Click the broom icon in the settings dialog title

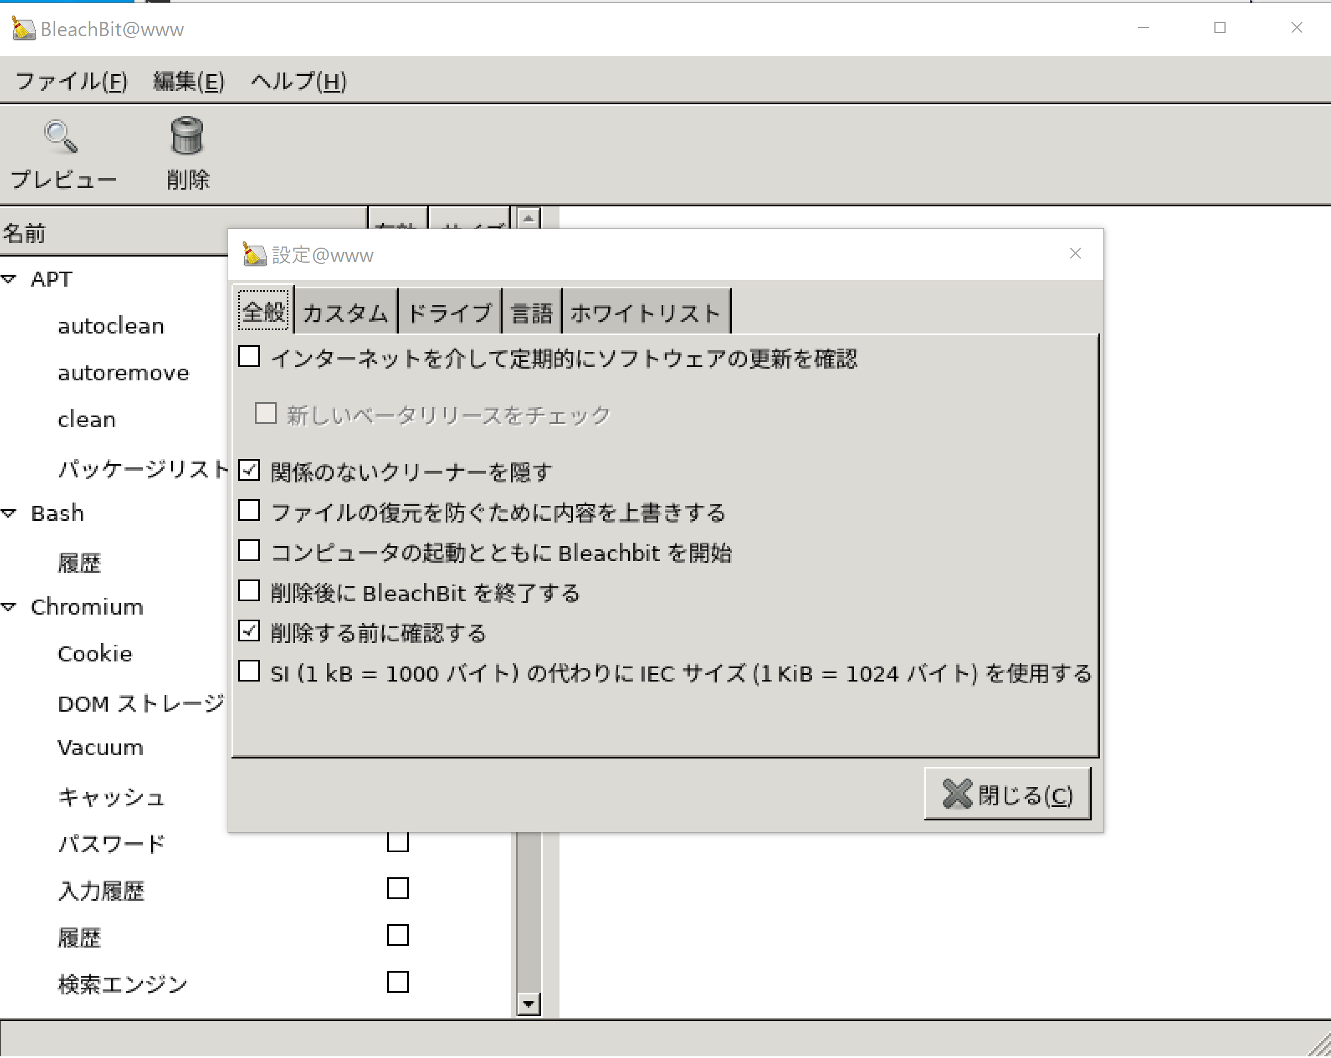click(x=254, y=254)
